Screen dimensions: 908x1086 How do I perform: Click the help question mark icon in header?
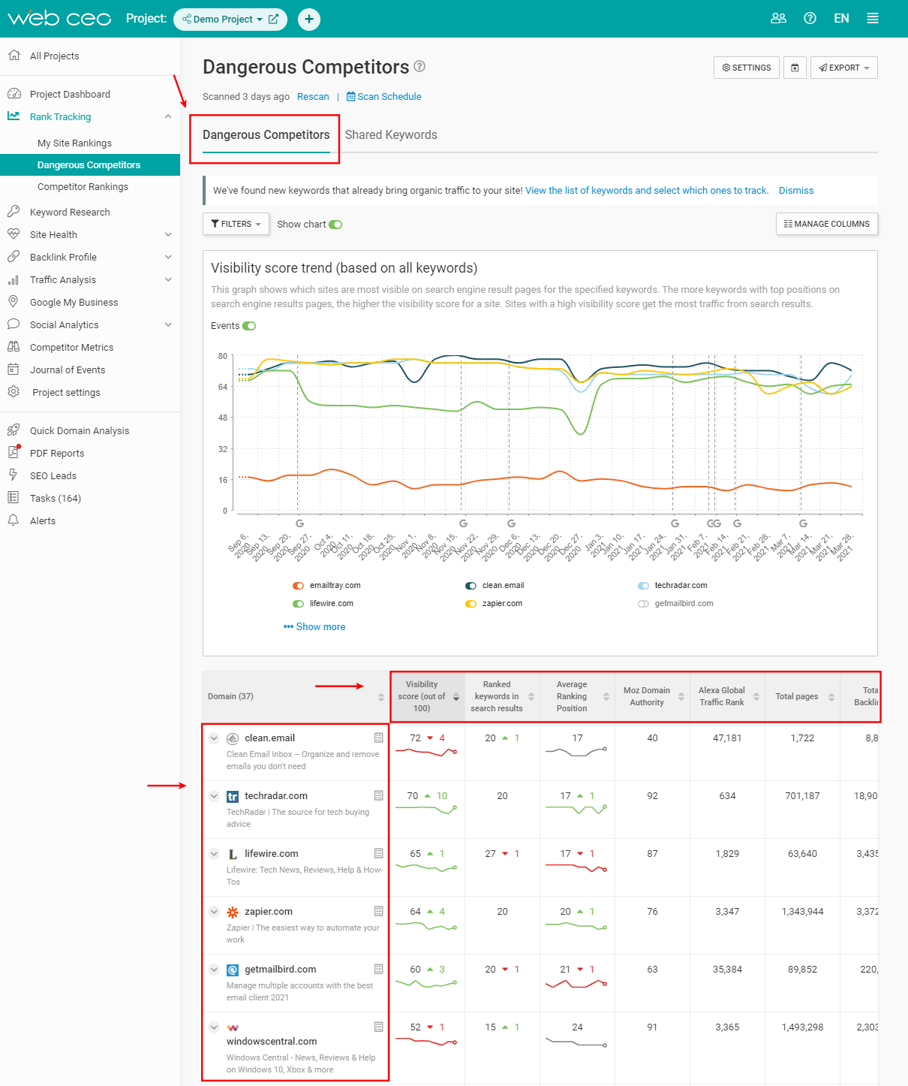[810, 18]
